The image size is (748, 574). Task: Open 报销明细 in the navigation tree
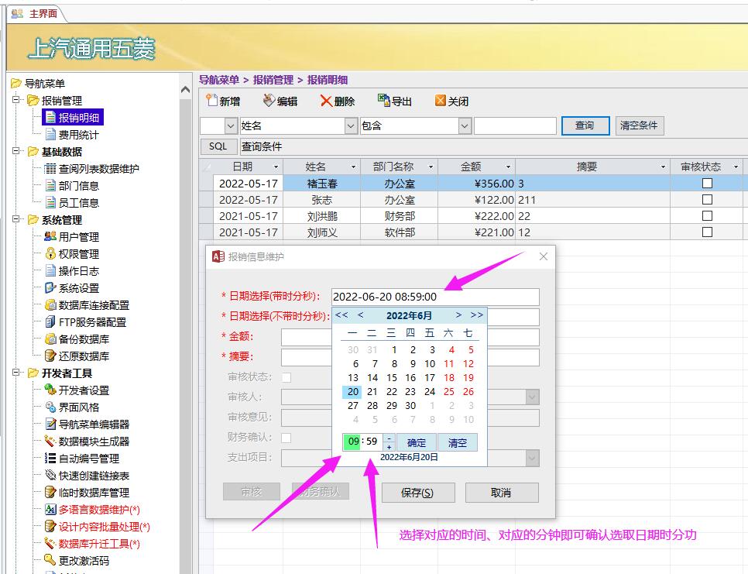(73, 118)
